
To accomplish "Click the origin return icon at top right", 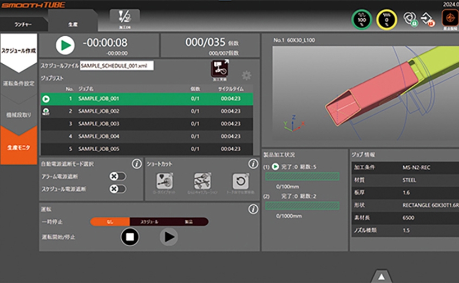I will (447, 20).
